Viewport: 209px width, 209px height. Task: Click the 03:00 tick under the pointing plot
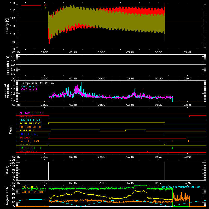point(102,53)
